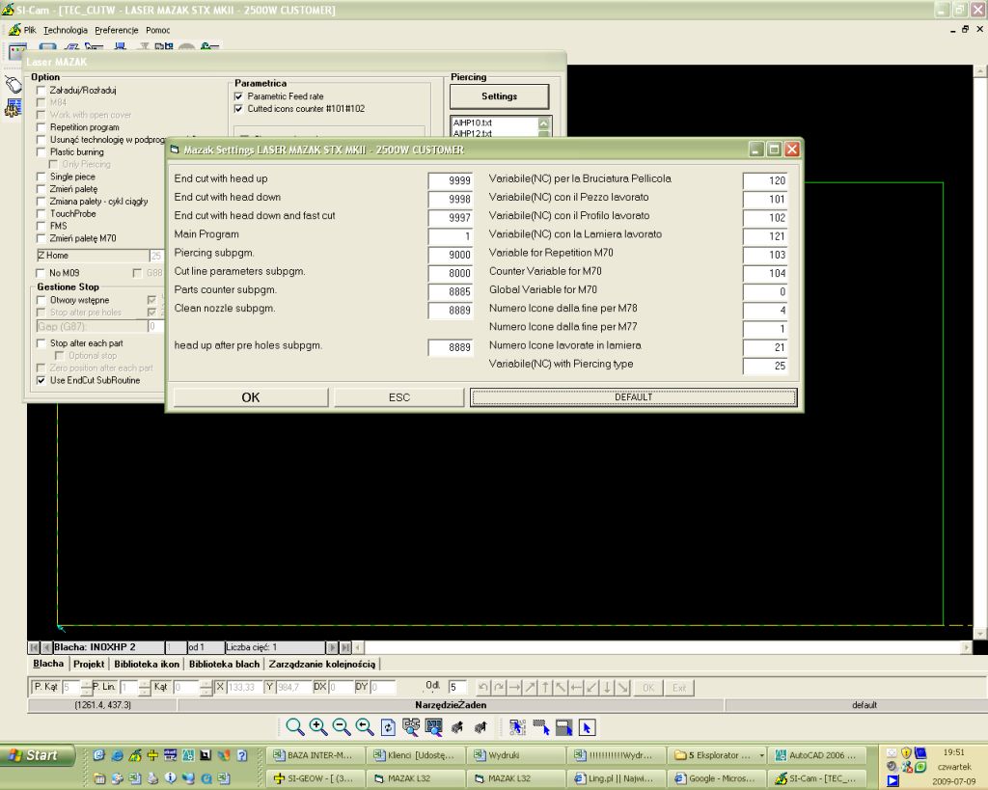This screenshot has height=790, width=988.
Task: Click the horizontal scrollbar below drawing area
Action: pyautogui.click(x=662, y=647)
